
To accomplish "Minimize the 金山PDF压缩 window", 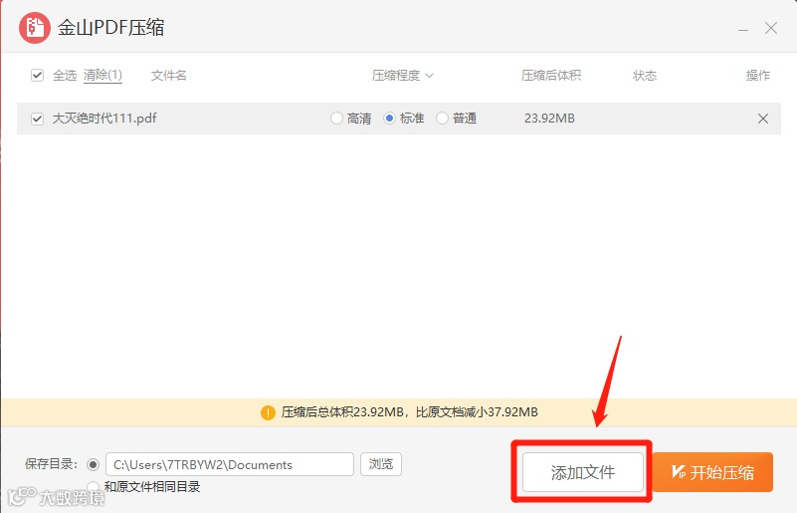I will point(743,29).
